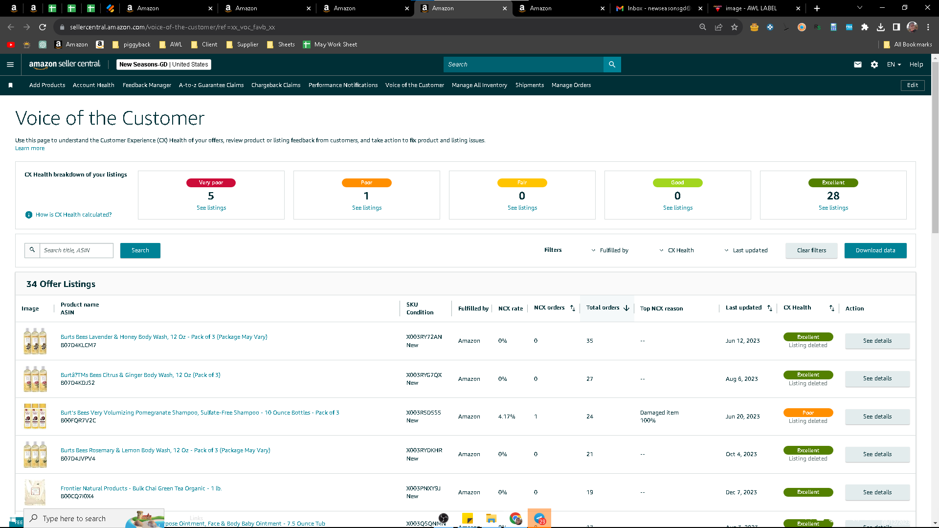Open the browser downloads icon
The height and width of the screenshot is (528, 939).
(x=880, y=27)
